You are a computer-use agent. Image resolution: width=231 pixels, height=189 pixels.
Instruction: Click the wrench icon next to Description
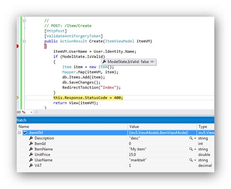point(31,138)
